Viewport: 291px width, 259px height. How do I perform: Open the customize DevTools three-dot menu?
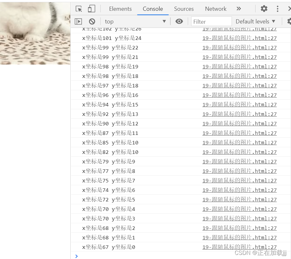[x=278, y=9]
